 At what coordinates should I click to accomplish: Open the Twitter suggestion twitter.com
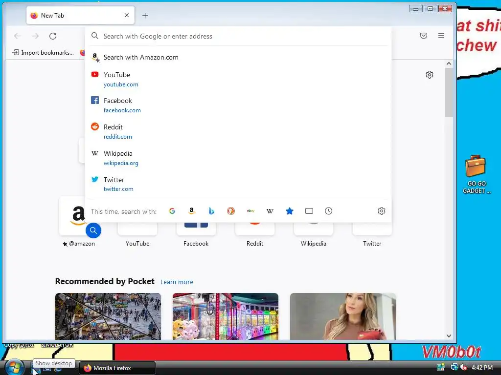(x=238, y=184)
